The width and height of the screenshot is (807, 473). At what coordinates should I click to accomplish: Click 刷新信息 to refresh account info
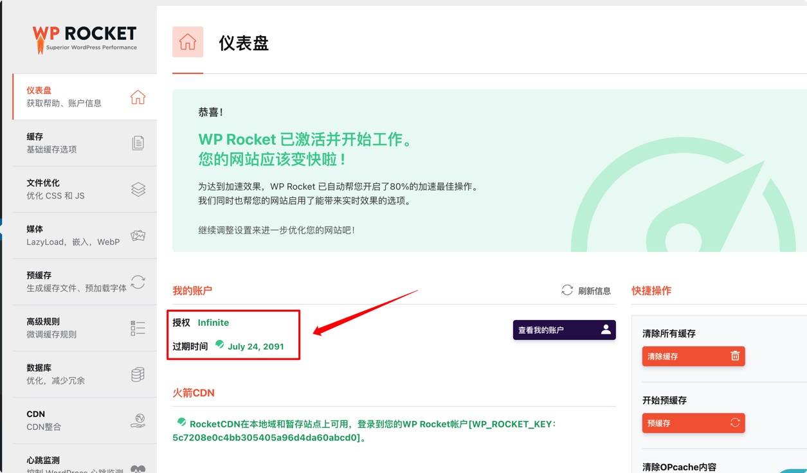point(586,290)
